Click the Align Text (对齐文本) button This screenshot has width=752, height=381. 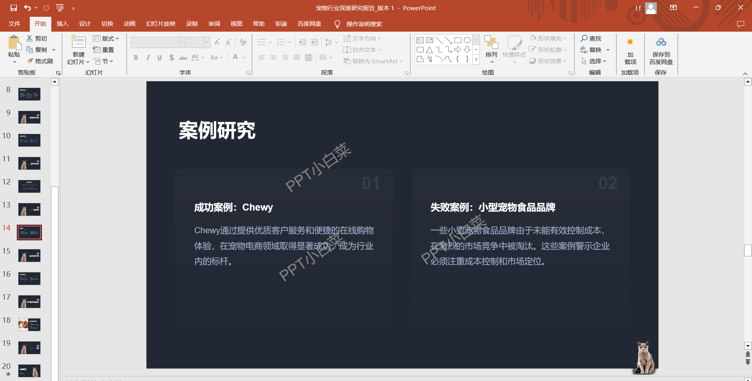362,50
